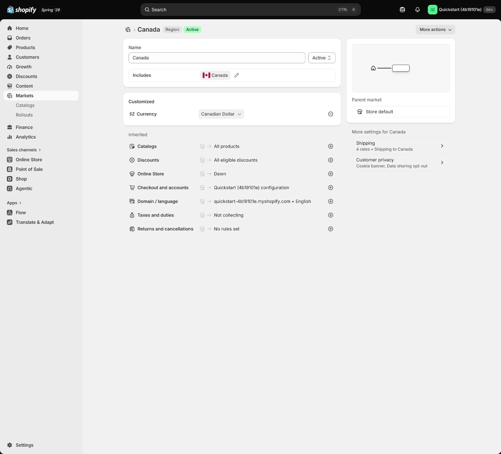The image size is (501, 454).
Task: Open the Taxes and duties row
Action: click(x=232, y=215)
